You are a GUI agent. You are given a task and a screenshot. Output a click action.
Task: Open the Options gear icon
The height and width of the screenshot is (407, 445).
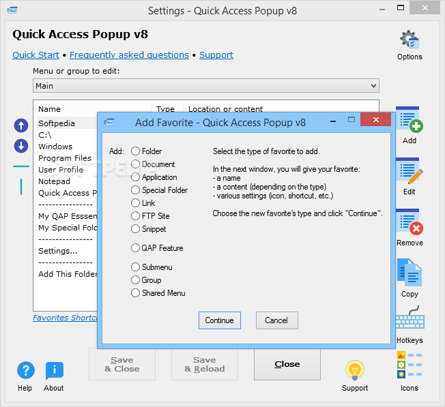(x=410, y=40)
